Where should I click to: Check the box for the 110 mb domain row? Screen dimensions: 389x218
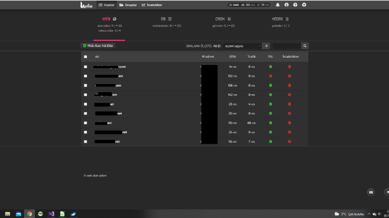(85, 123)
